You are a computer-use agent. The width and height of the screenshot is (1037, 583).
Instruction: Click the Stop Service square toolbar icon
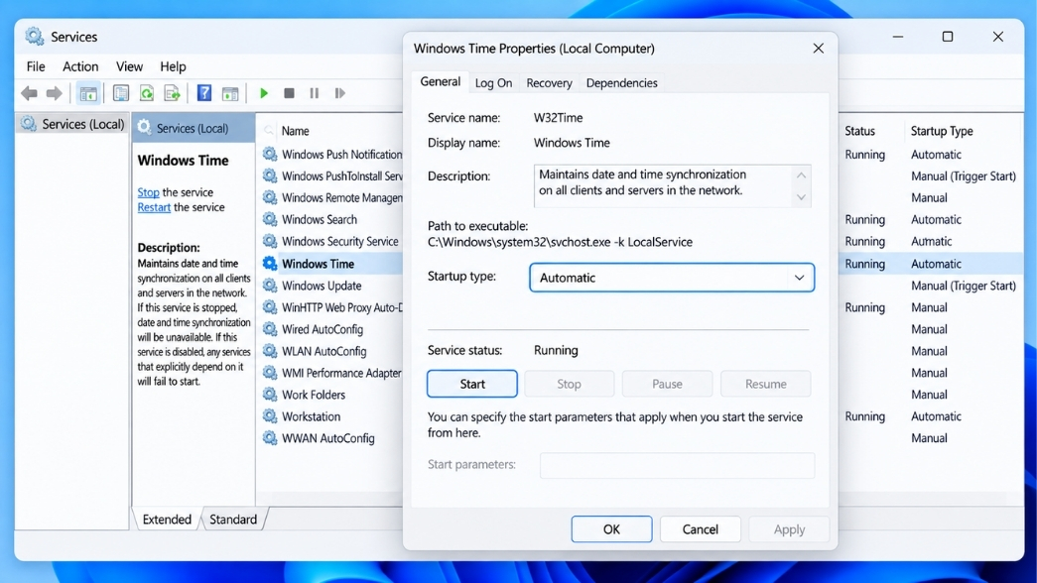(289, 93)
